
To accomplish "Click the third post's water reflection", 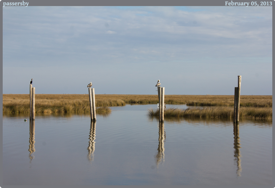I will coord(161,143).
